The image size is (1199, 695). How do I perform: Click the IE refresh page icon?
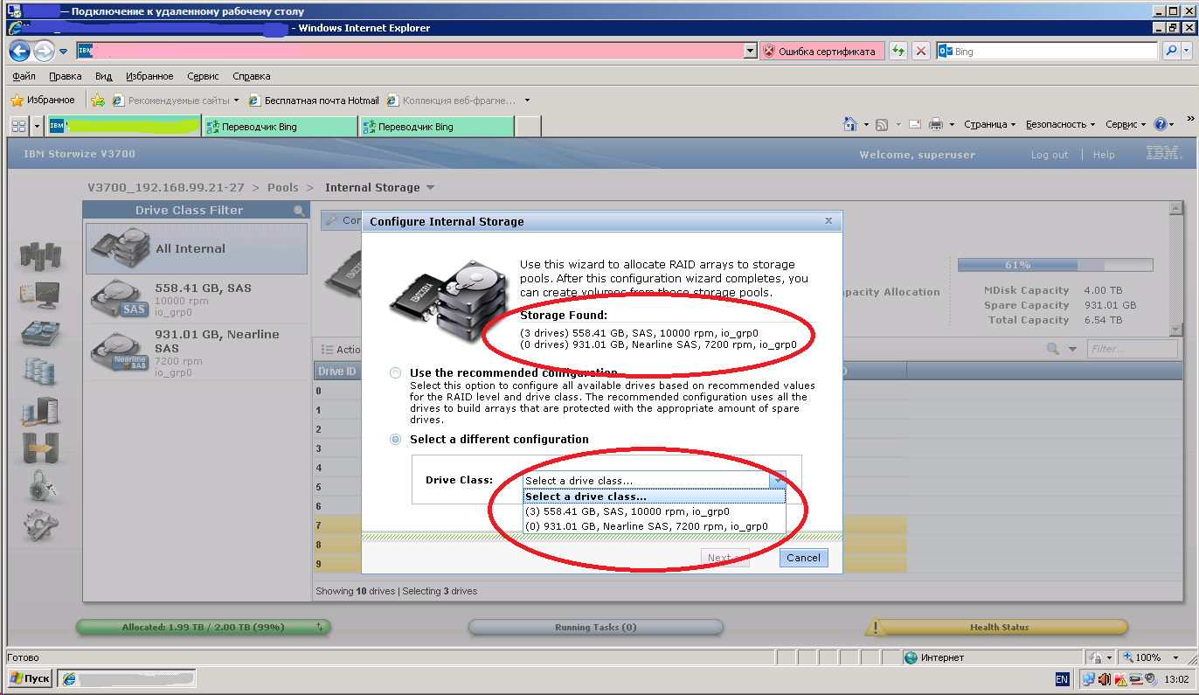click(898, 52)
